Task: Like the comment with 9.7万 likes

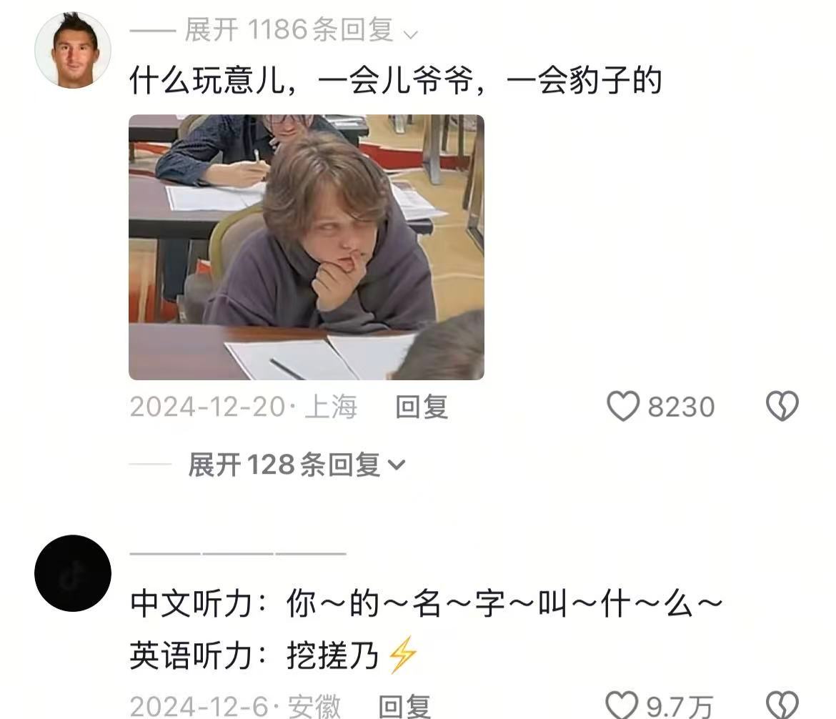Action: pos(622,705)
